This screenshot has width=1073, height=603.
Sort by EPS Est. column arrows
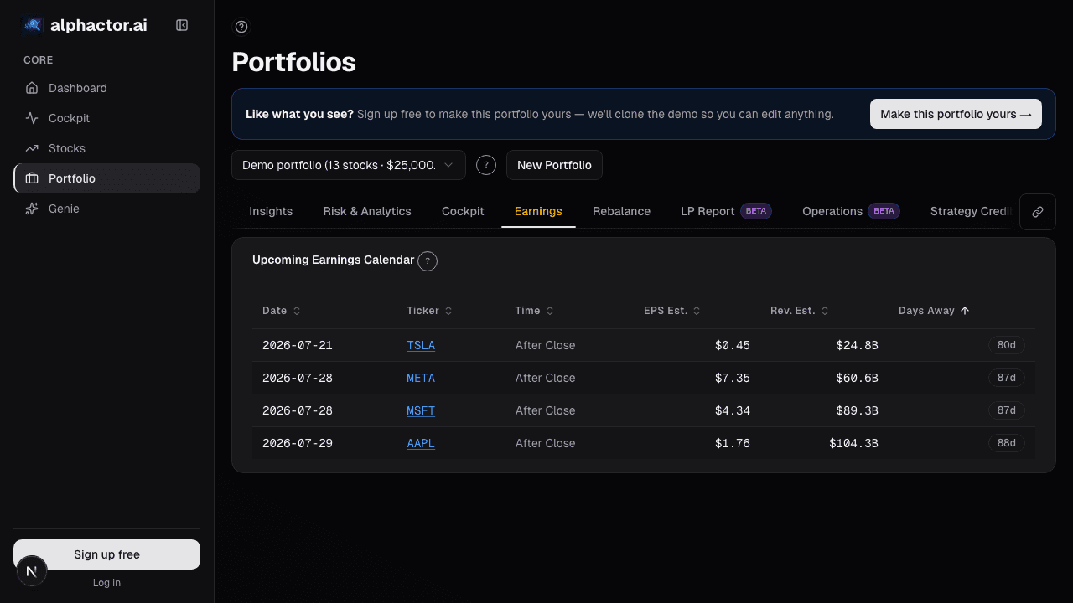(x=697, y=311)
